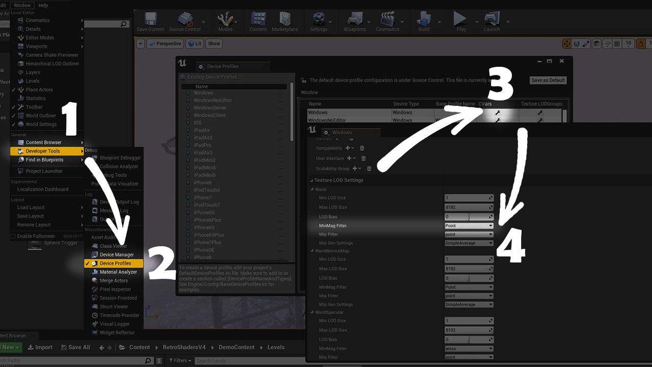652x367 pixels.
Task: Click Help in menu bar
Action: [43, 5]
